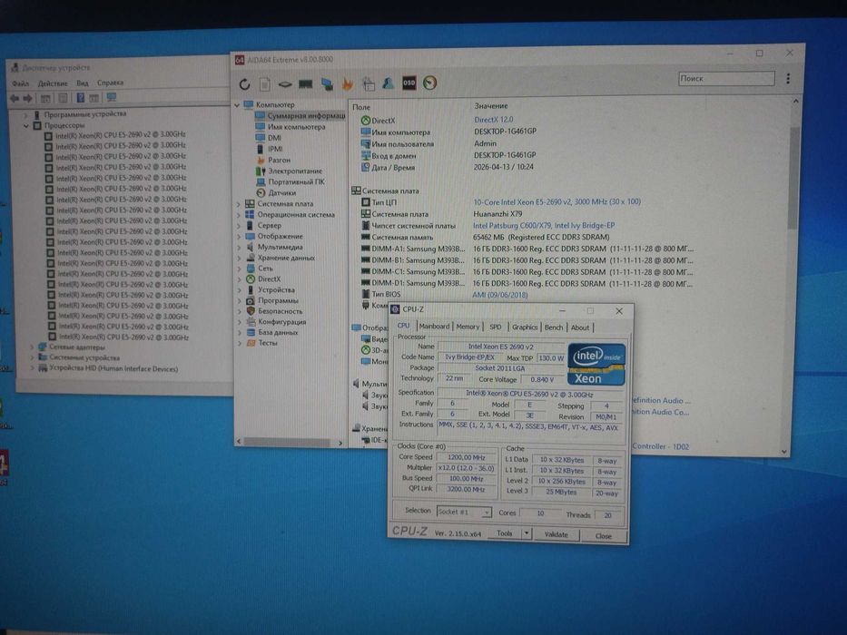Open the AIDA64 report page icon
847x635 pixels.
(265, 84)
